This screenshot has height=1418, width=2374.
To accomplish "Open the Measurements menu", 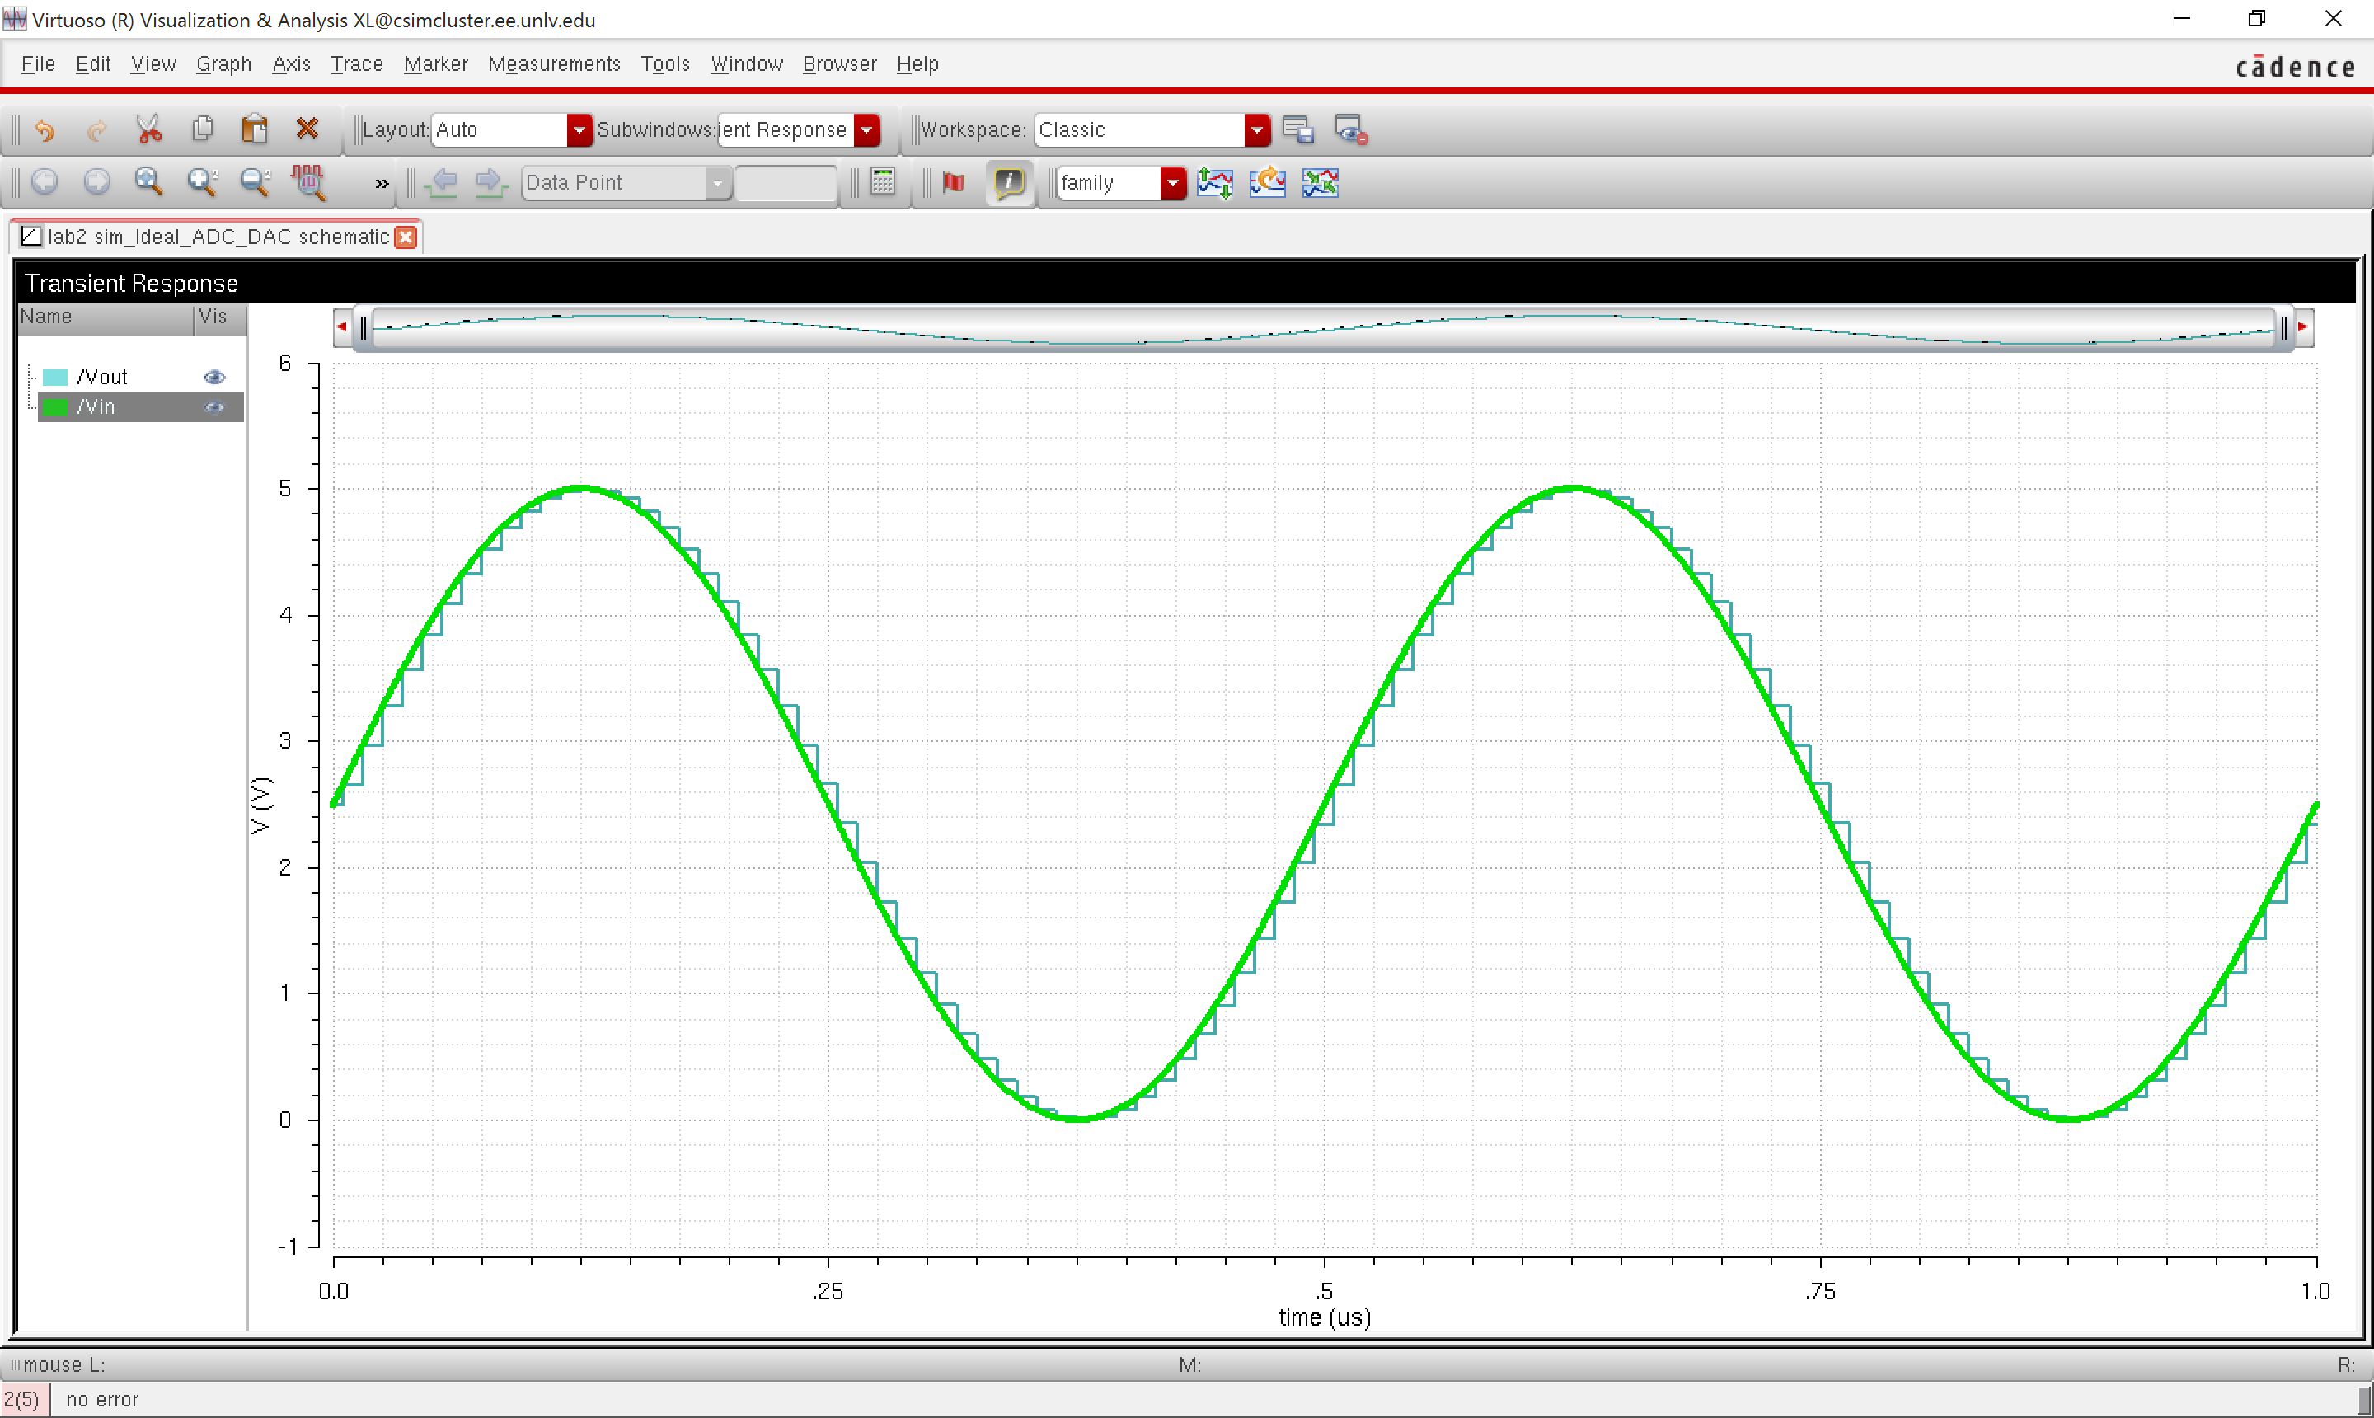I will [554, 63].
